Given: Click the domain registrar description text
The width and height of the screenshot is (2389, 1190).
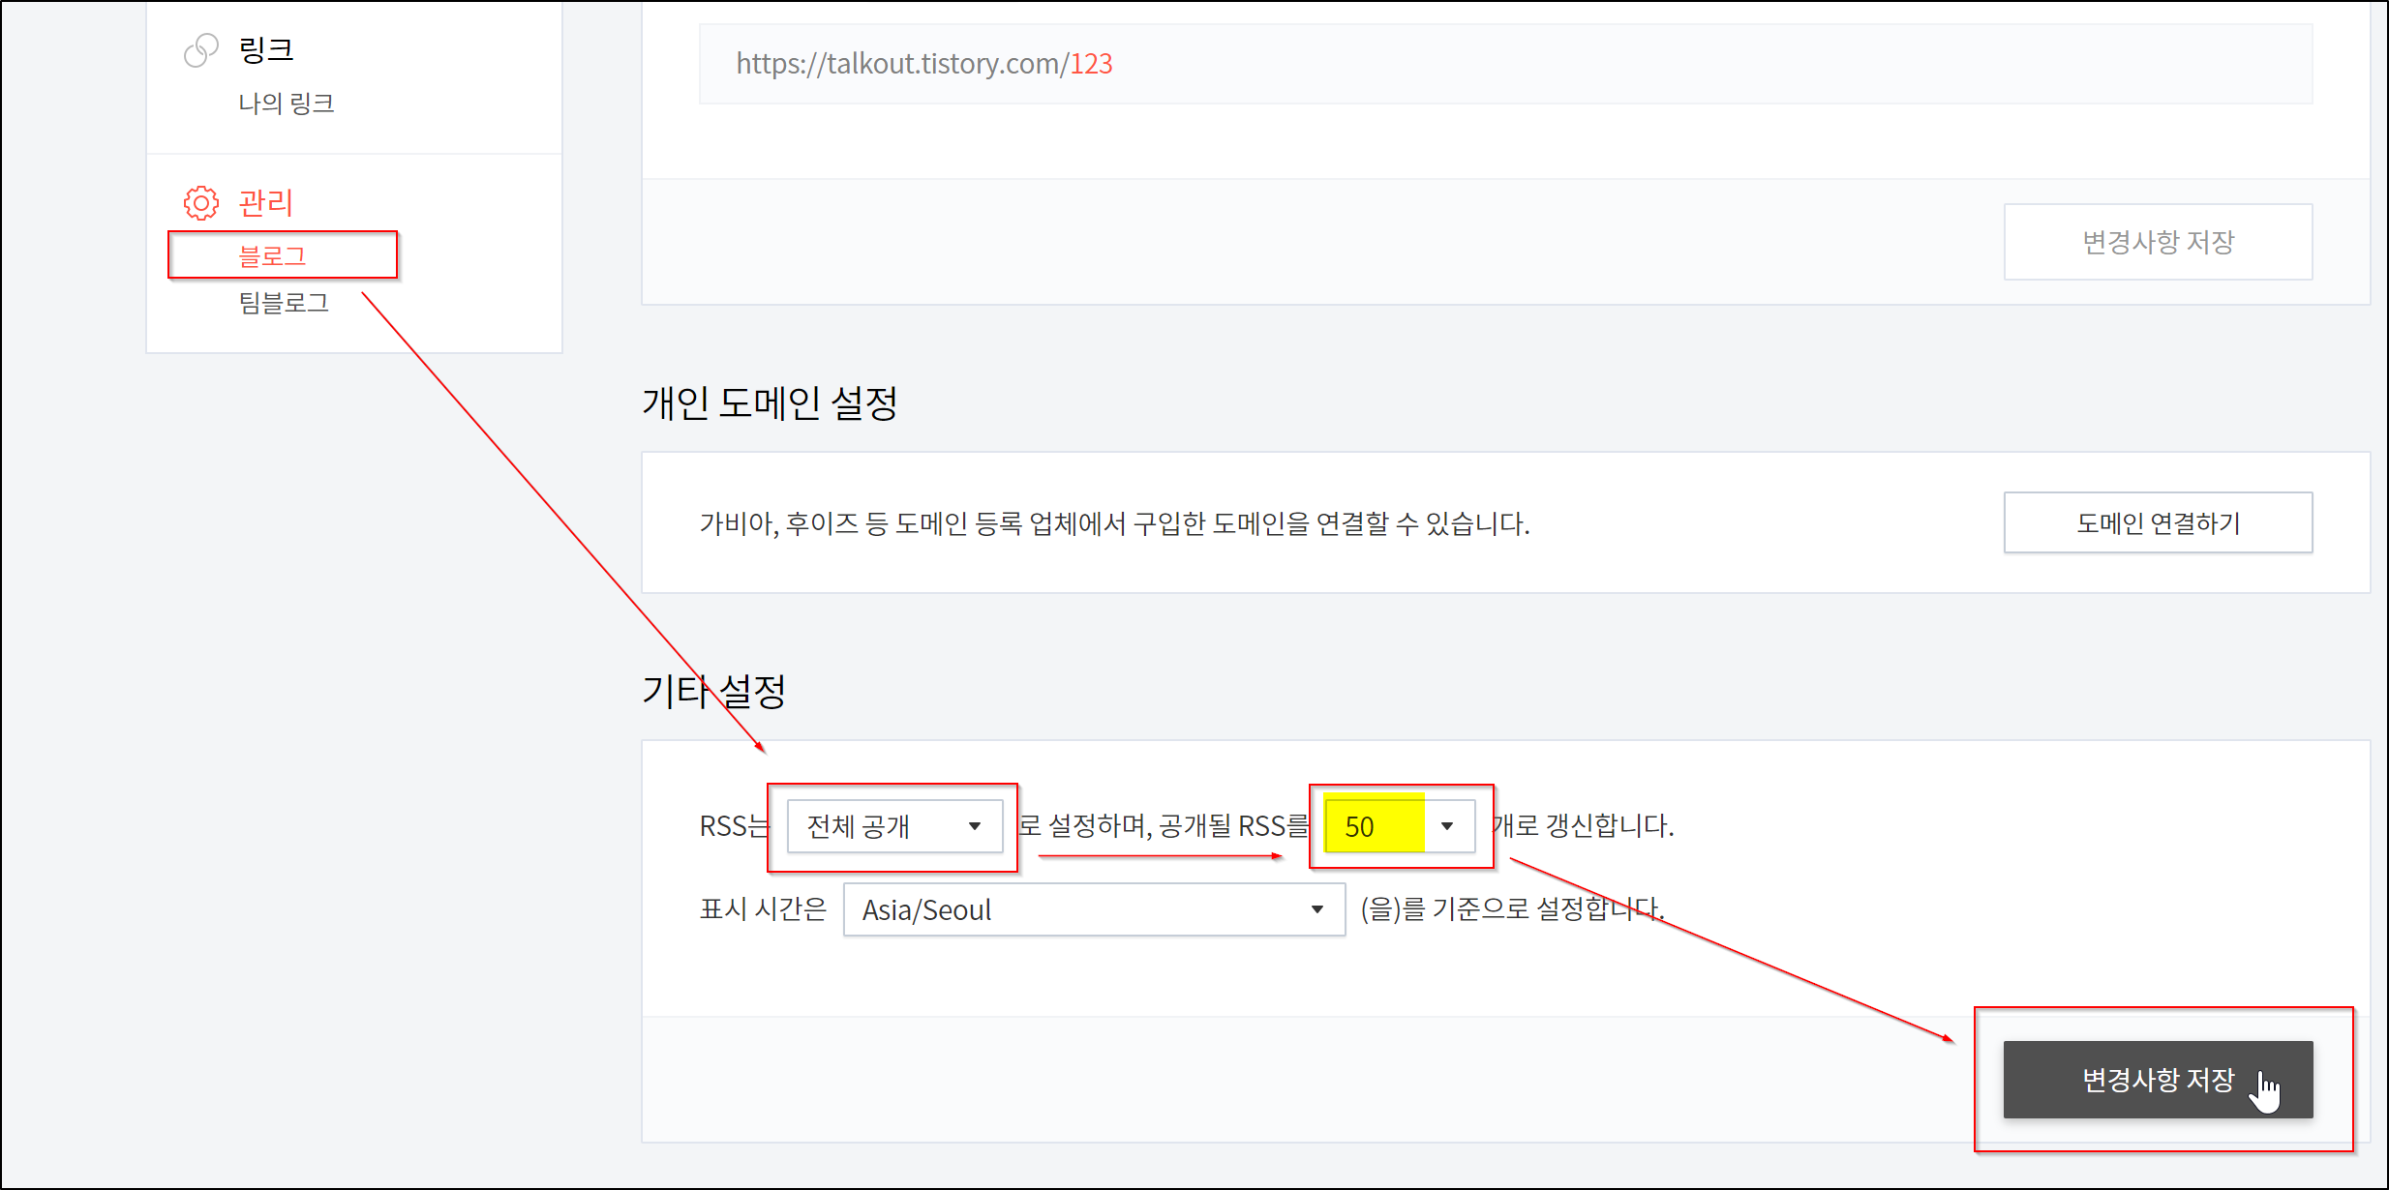Looking at the screenshot, I should tap(1113, 523).
